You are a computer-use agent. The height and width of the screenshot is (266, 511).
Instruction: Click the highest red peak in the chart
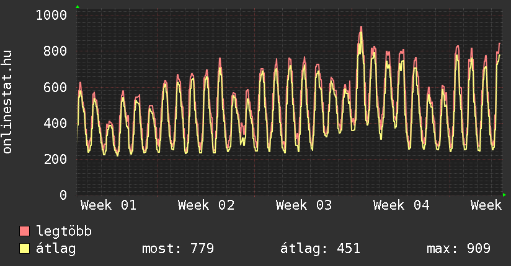pyautogui.click(x=360, y=28)
